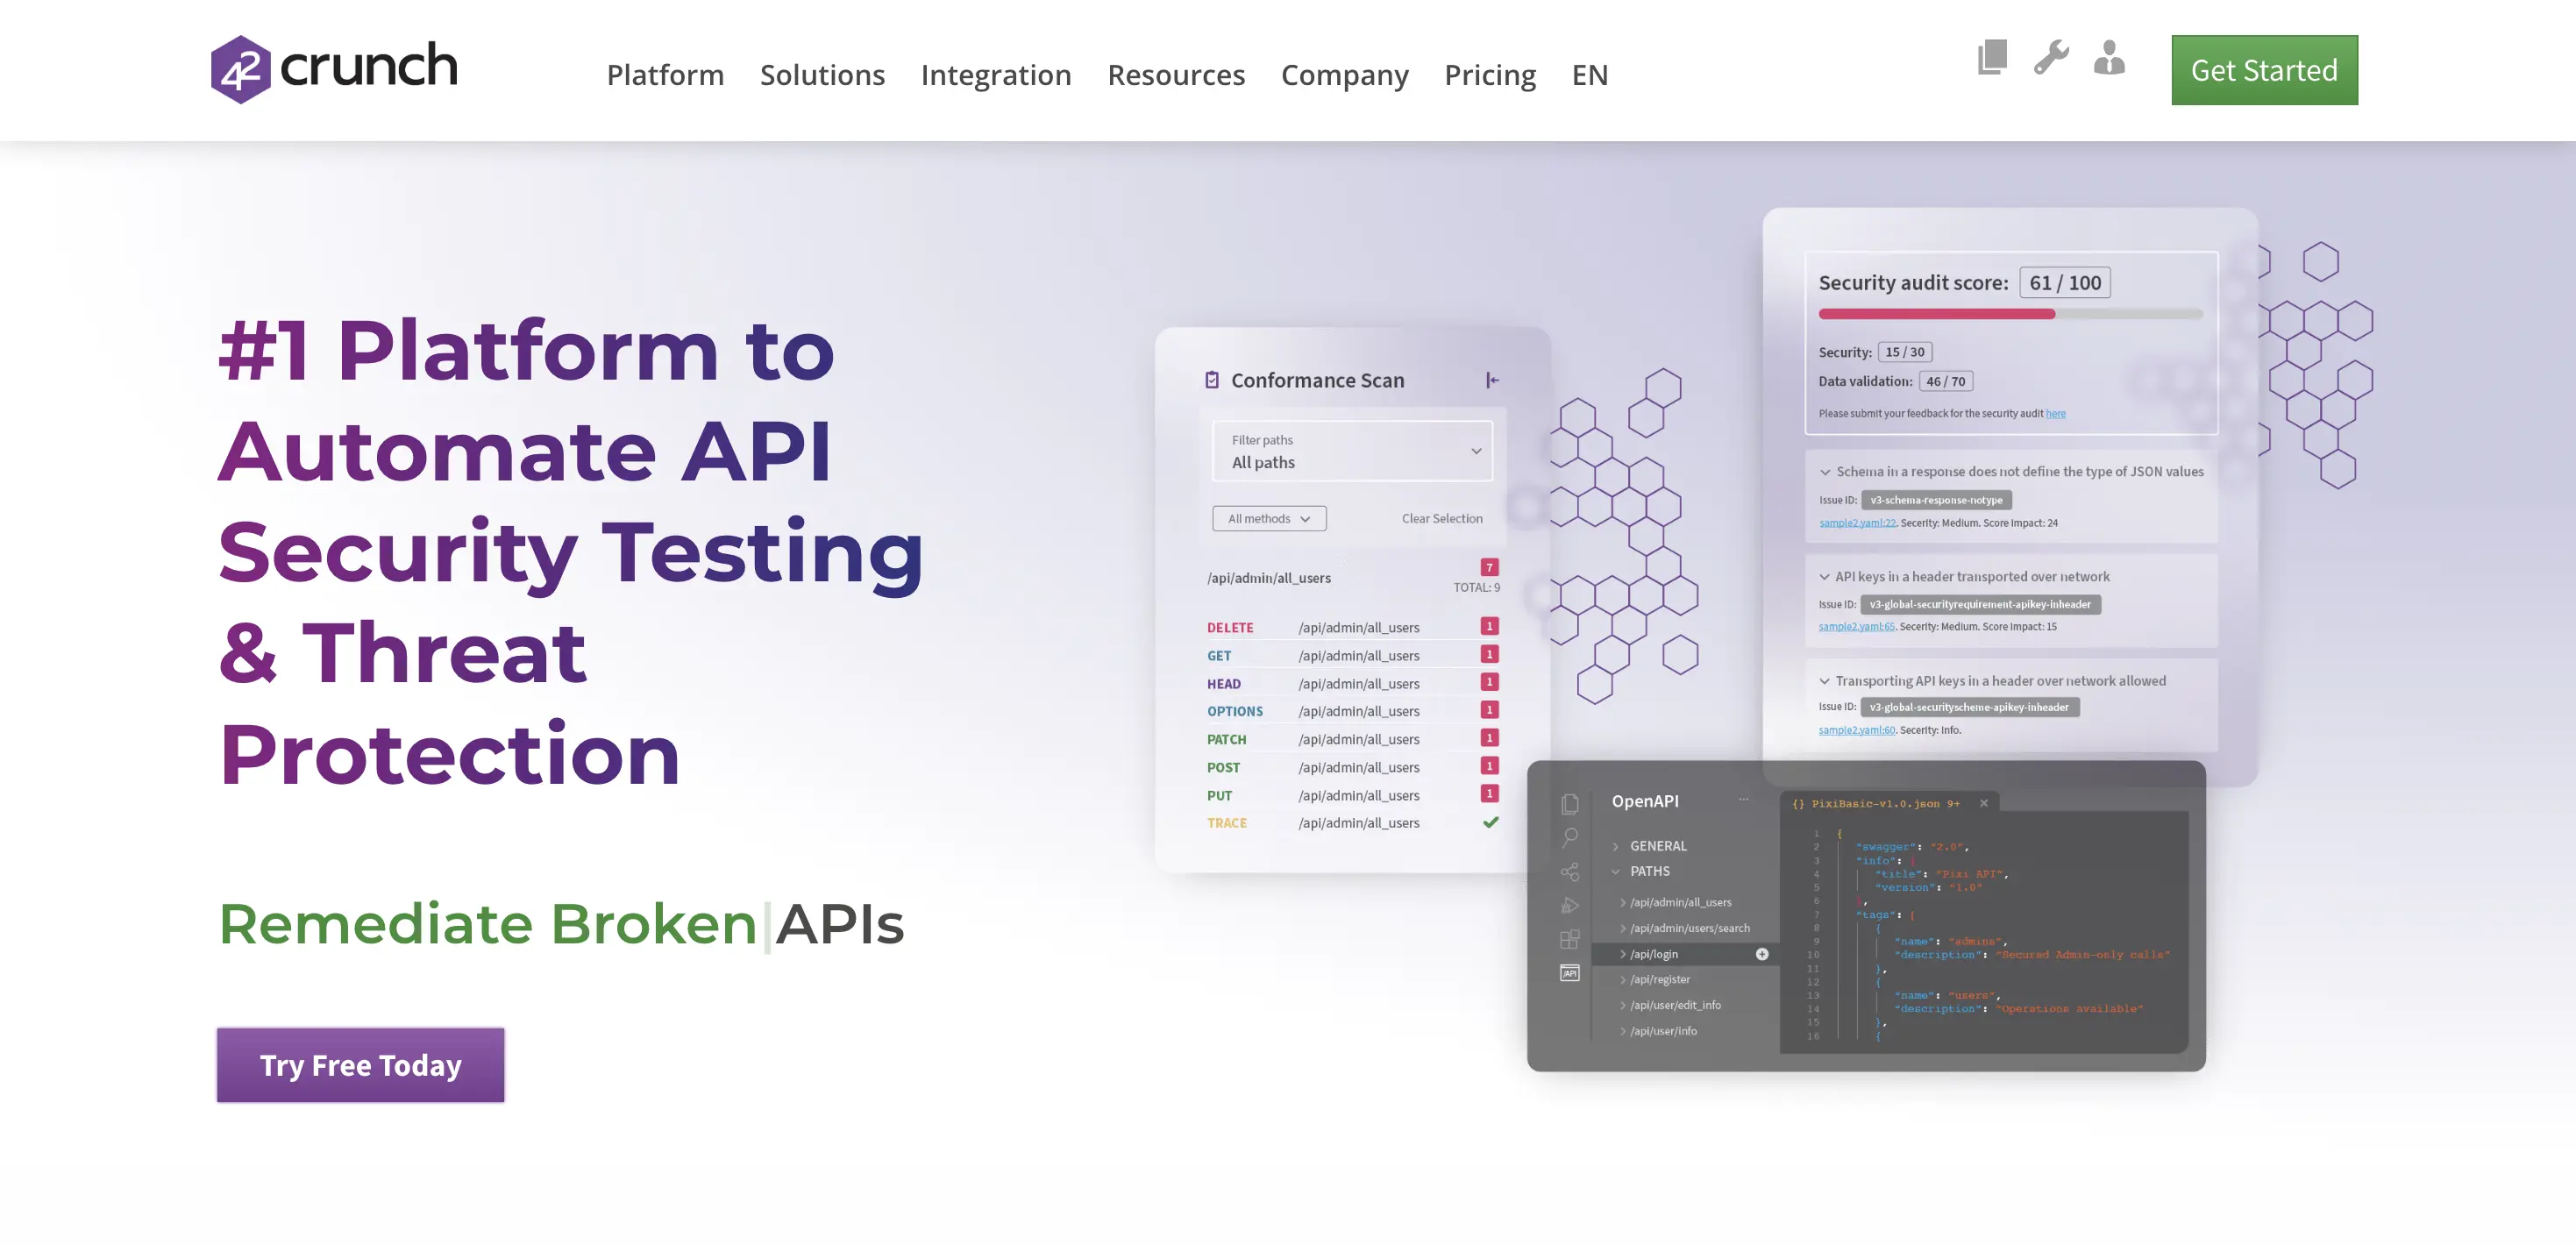Select the run/debug icon in OpenAPI sidebar

(x=1570, y=905)
